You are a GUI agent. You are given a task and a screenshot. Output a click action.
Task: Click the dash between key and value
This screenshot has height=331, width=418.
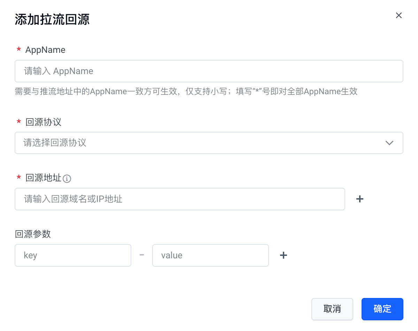(x=141, y=255)
